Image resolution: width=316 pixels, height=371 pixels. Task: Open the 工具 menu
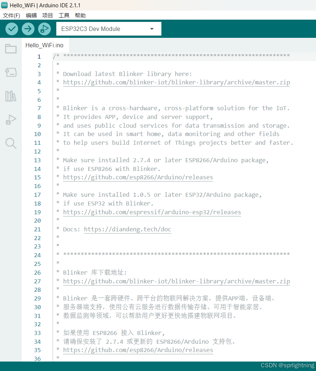(x=64, y=16)
